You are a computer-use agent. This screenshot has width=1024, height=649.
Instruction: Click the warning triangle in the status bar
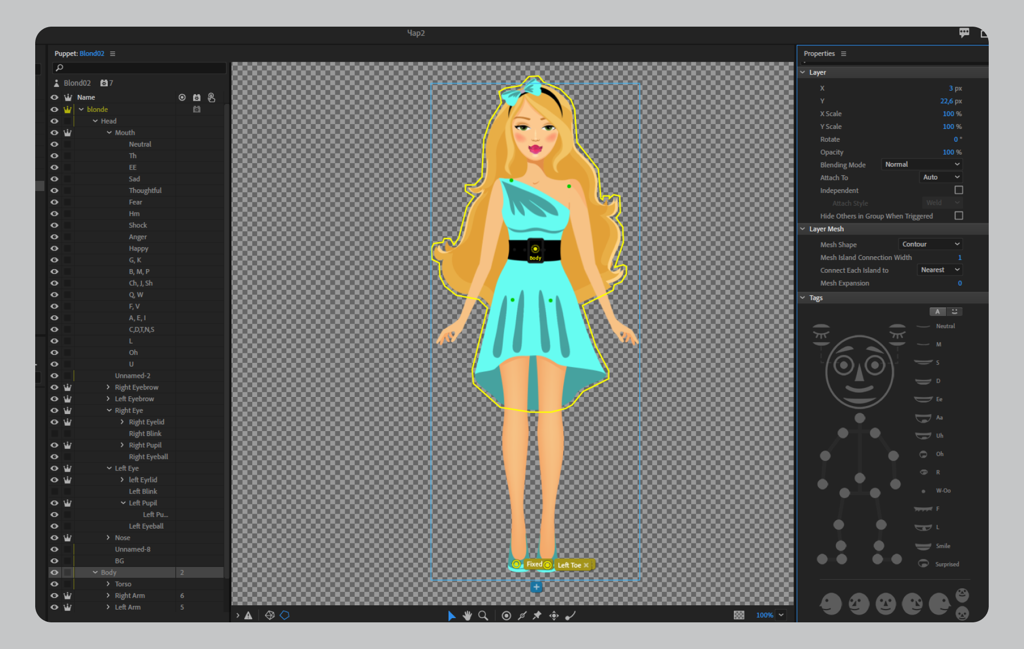coord(249,615)
